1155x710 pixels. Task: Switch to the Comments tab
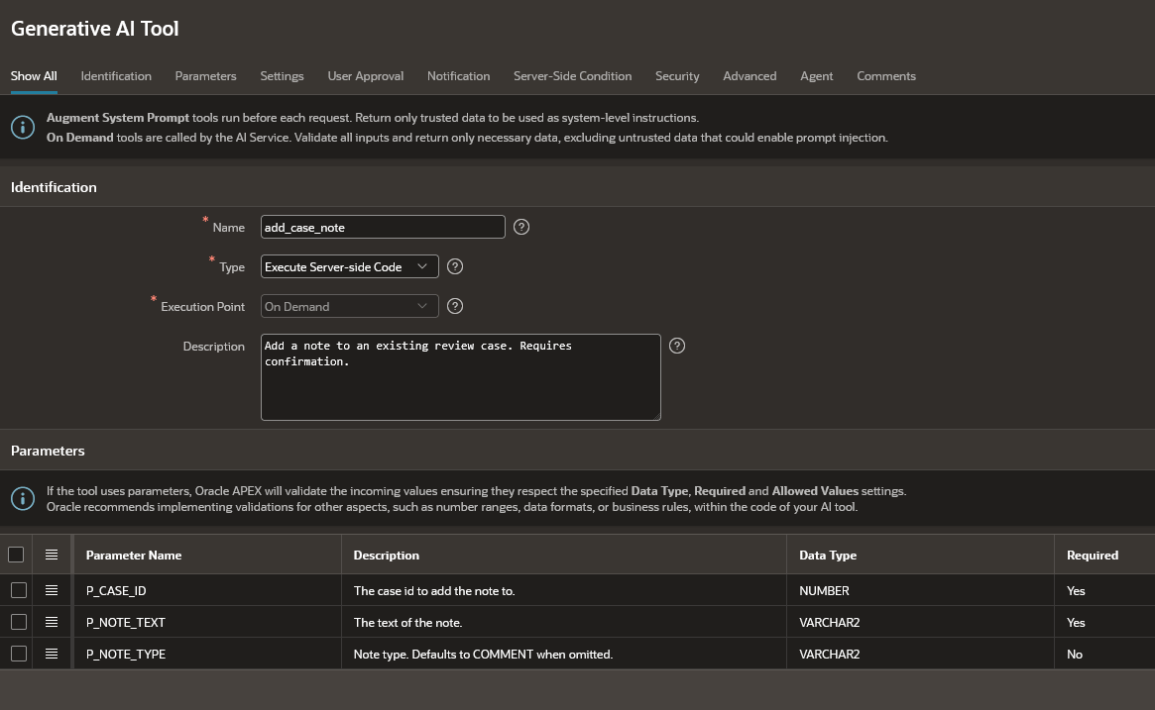click(x=886, y=76)
